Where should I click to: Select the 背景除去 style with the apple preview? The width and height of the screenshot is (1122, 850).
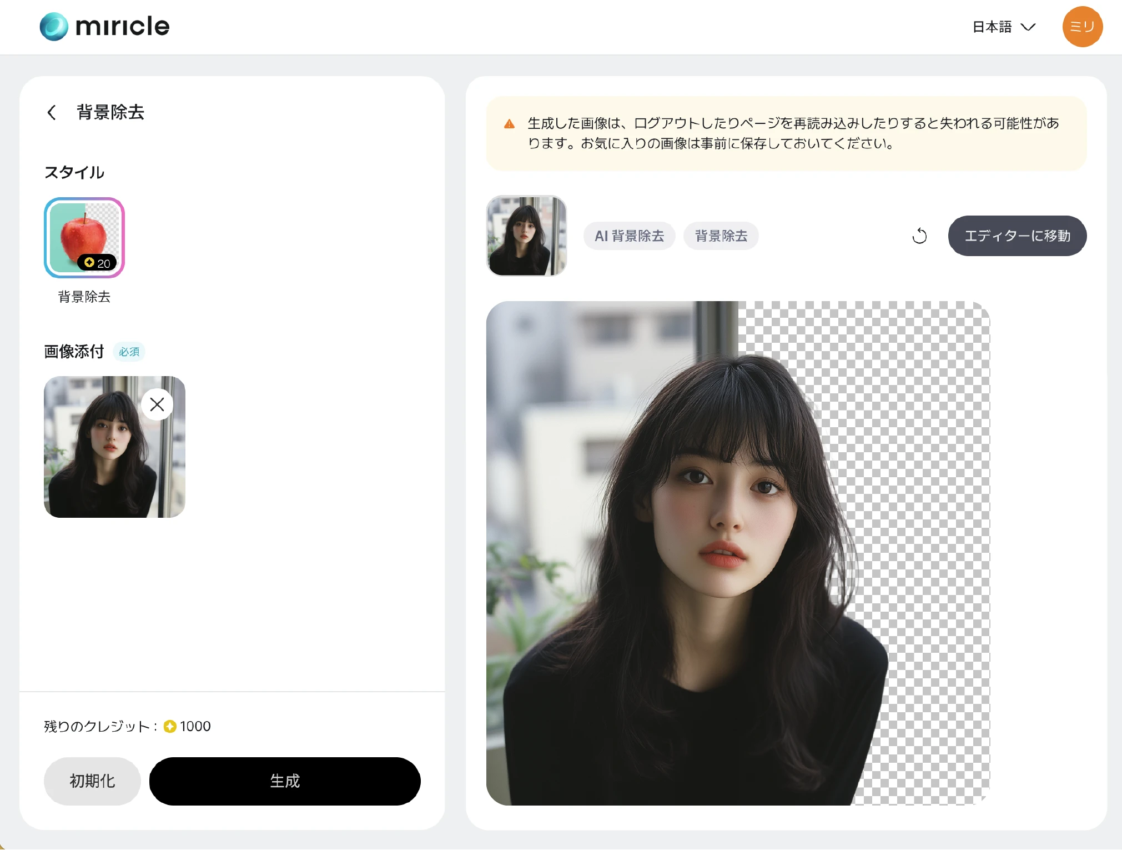(x=84, y=238)
